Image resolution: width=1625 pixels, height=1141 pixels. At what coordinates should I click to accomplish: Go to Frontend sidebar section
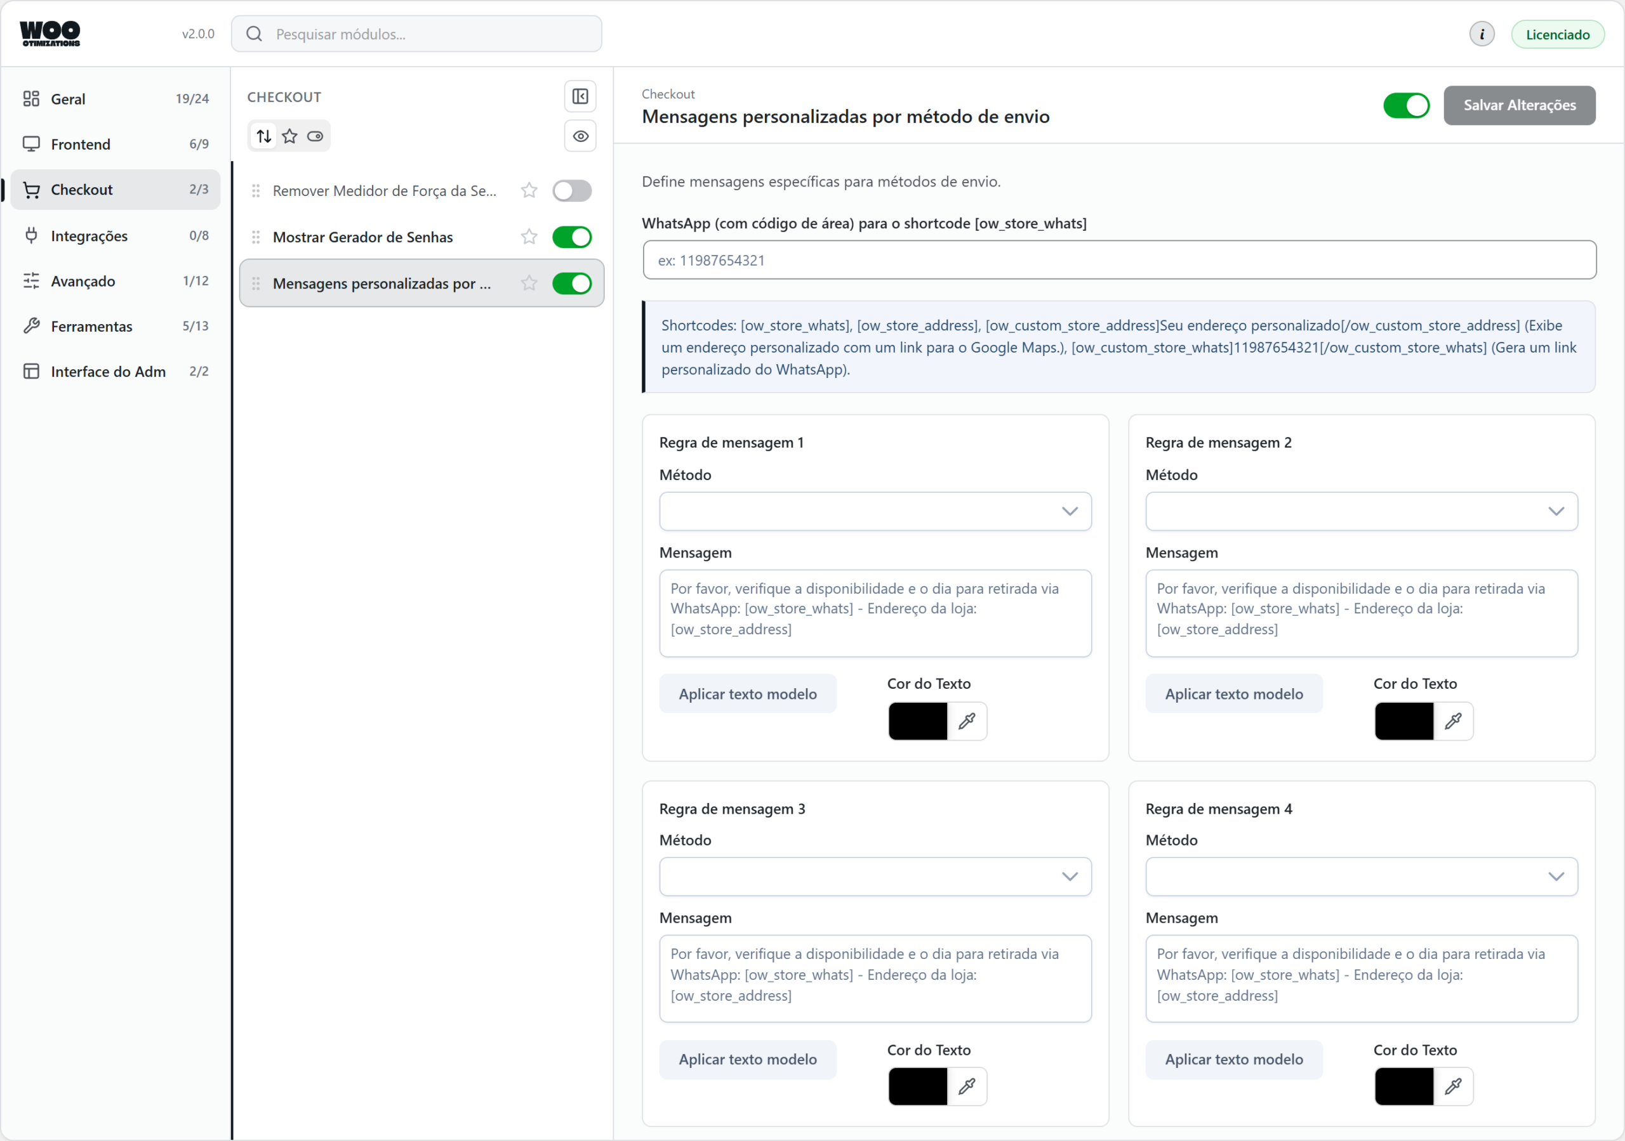coord(116,145)
